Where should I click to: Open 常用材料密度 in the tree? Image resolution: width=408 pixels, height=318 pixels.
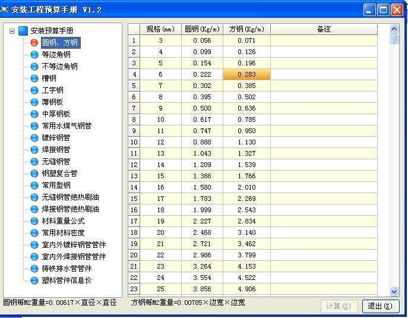click(63, 233)
